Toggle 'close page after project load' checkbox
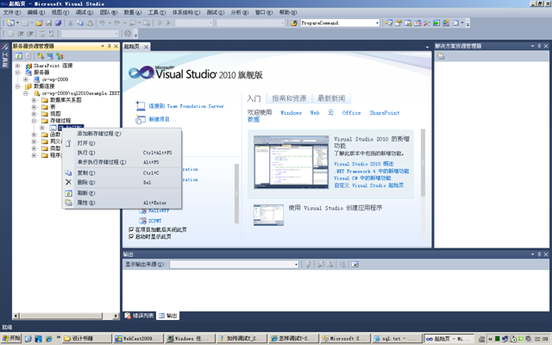This screenshot has height=345, width=552. (x=131, y=229)
